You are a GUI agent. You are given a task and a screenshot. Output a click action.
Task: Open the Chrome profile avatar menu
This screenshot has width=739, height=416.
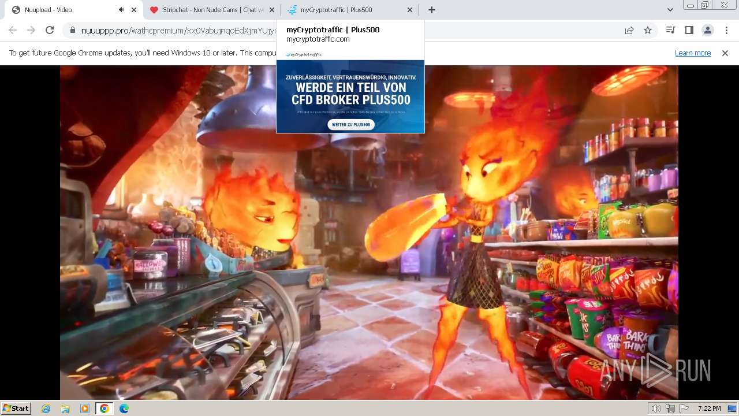coord(707,30)
